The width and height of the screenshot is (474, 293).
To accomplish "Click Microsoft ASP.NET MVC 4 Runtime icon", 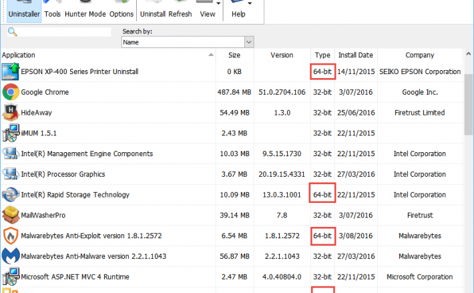I will coord(11,277).
